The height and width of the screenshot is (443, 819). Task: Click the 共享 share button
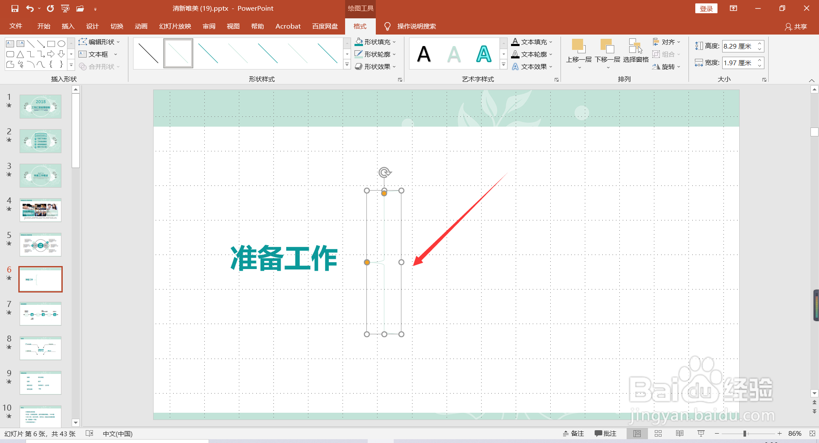(x=797, y=26)
